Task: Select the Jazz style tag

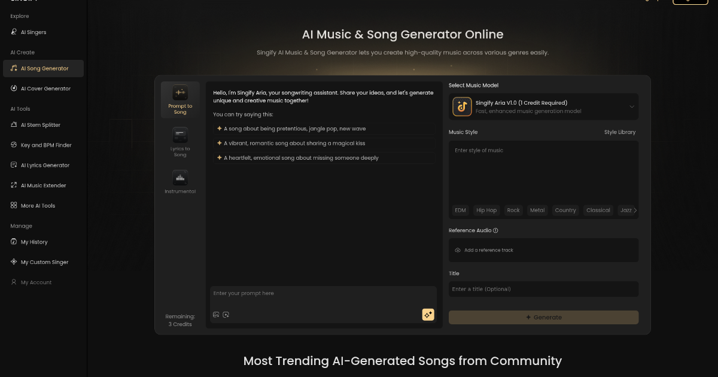Action: [x=626, y=210]
